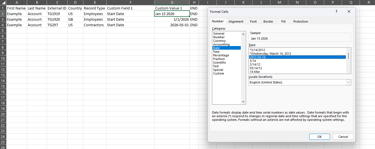Screen dimensions: 375x149
Task: Choose the Fraction category
Action: coord(227,59)
